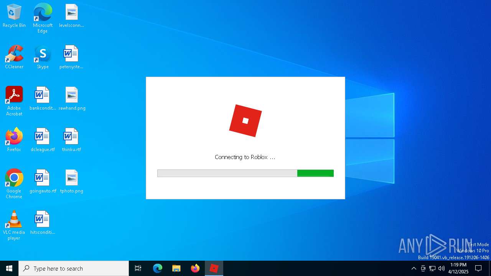Select the petersyste Word document icon

71,58
